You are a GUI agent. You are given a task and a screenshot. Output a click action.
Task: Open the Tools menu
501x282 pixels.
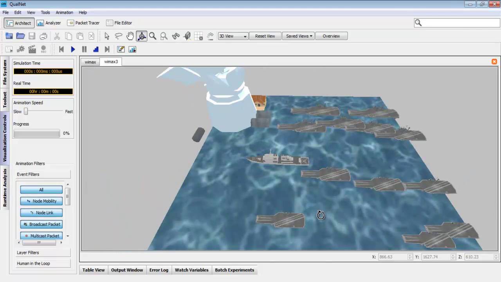point(45,13)
